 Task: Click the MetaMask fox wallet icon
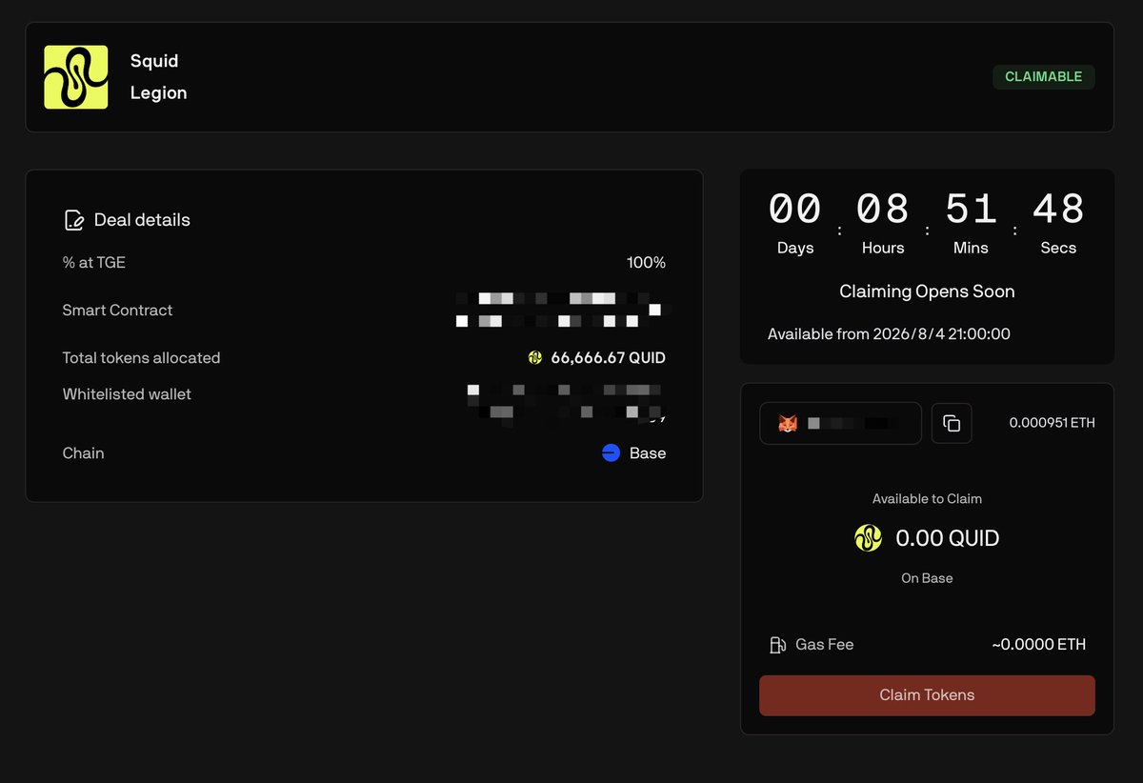[x=788, y=423]
